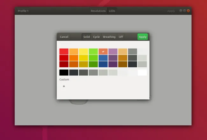Pick charcoal swatch right of dark brown
Screen dimensions: 207x140
(x=132, y=64)
